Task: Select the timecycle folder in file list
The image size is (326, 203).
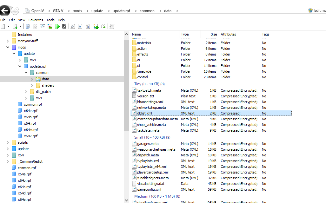Action: coord(144,71)
